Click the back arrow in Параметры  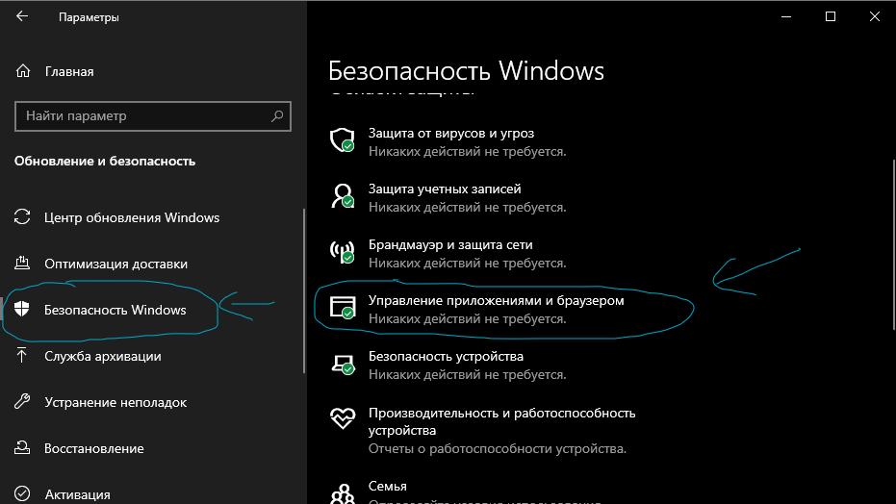pyautogui.click(x=22, y=16)
